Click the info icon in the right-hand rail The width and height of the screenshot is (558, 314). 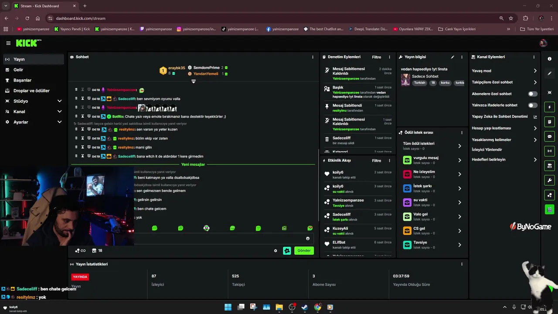tap(549, 59)
